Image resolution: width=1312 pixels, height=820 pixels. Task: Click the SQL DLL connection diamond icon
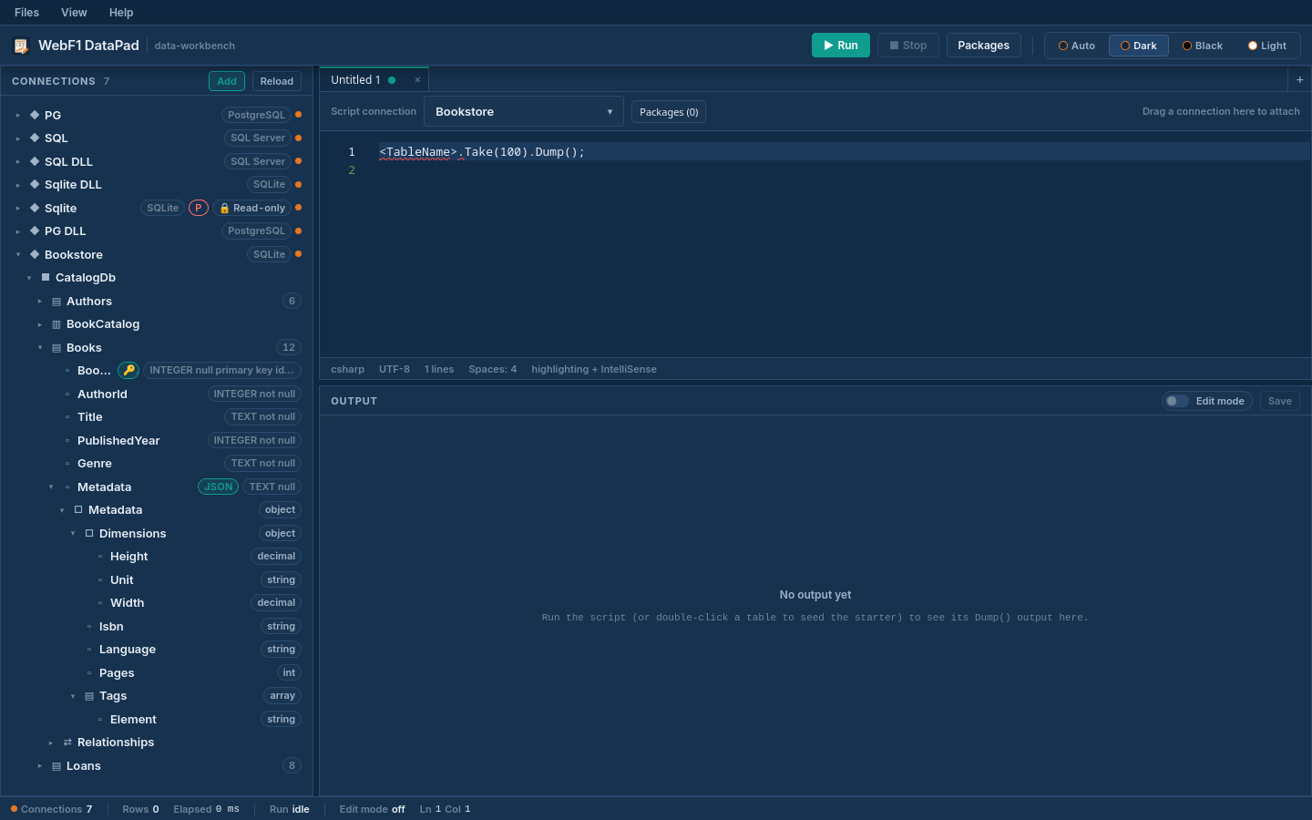(x=35, y=161)
